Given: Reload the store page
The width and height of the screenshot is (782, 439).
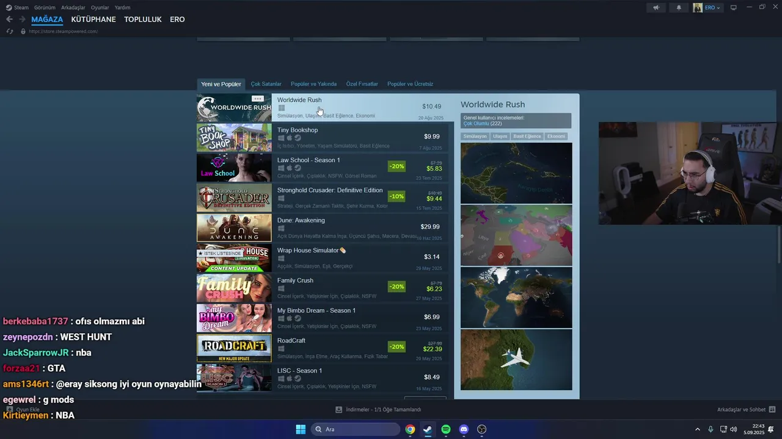Looking at the screenshot, I should 9,31.
